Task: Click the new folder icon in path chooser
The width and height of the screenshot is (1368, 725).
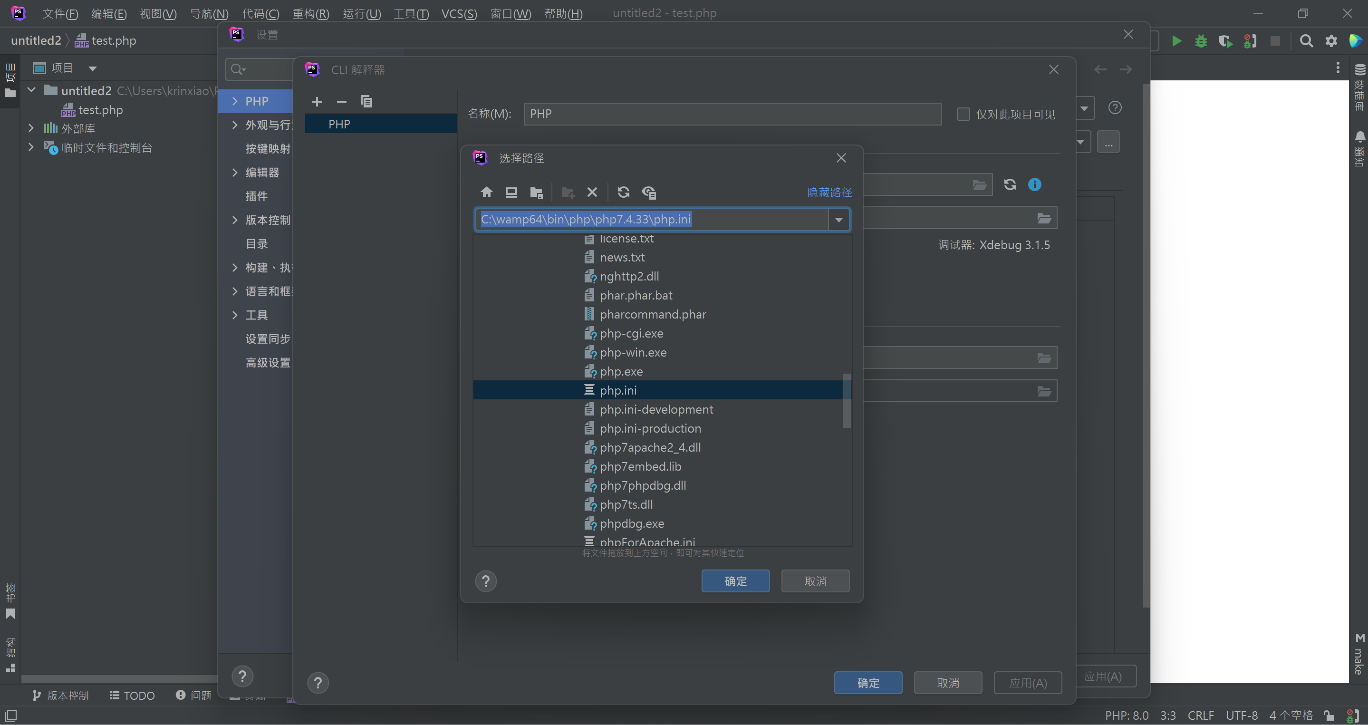Action: tap(568, 192)
